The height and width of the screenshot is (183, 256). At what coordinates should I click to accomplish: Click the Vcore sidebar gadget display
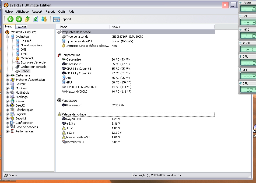(x=247, y=9)
